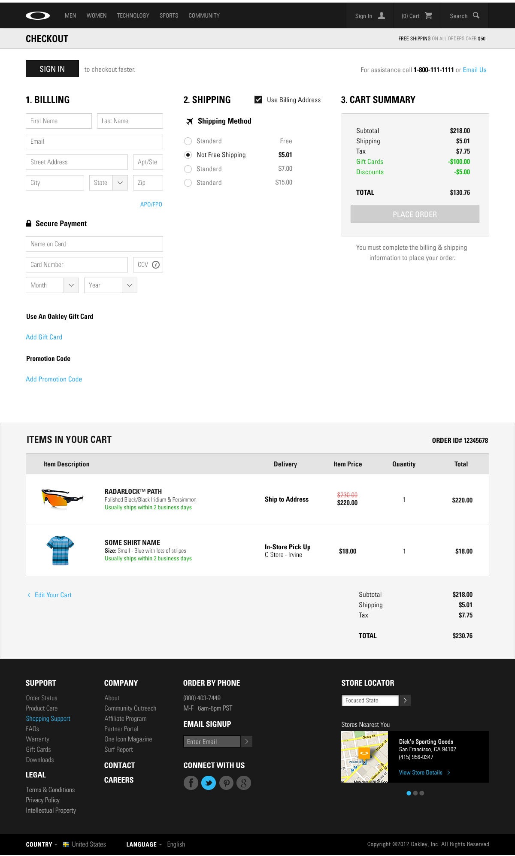Open the Facebook social icon
Screen dimensions: 515x856
191,783
